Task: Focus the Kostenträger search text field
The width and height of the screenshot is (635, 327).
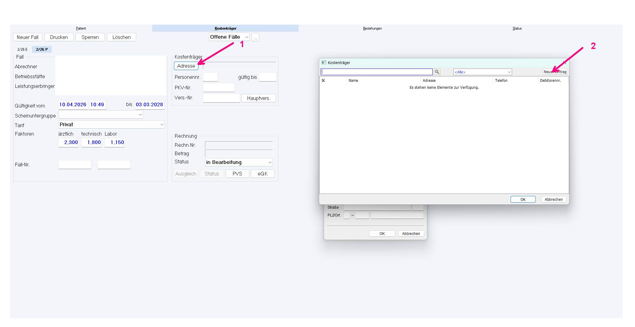Action: (377, 72)
